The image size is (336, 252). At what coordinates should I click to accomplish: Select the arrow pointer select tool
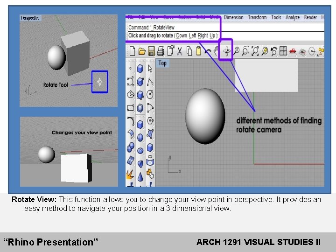click(x=150, y=69)
